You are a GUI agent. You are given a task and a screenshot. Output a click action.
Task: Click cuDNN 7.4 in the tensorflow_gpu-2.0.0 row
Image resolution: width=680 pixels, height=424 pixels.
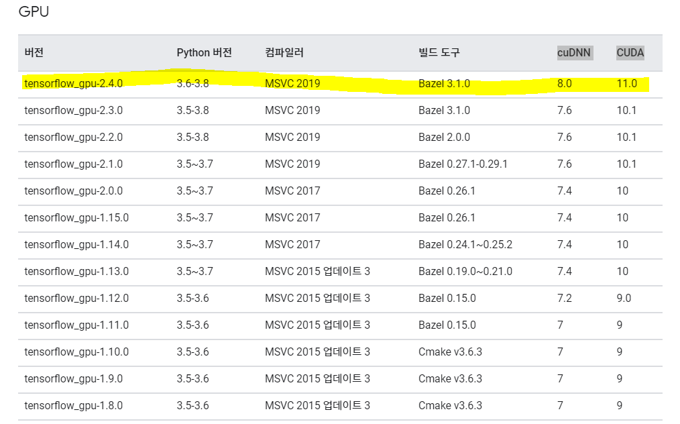(564, 191)
